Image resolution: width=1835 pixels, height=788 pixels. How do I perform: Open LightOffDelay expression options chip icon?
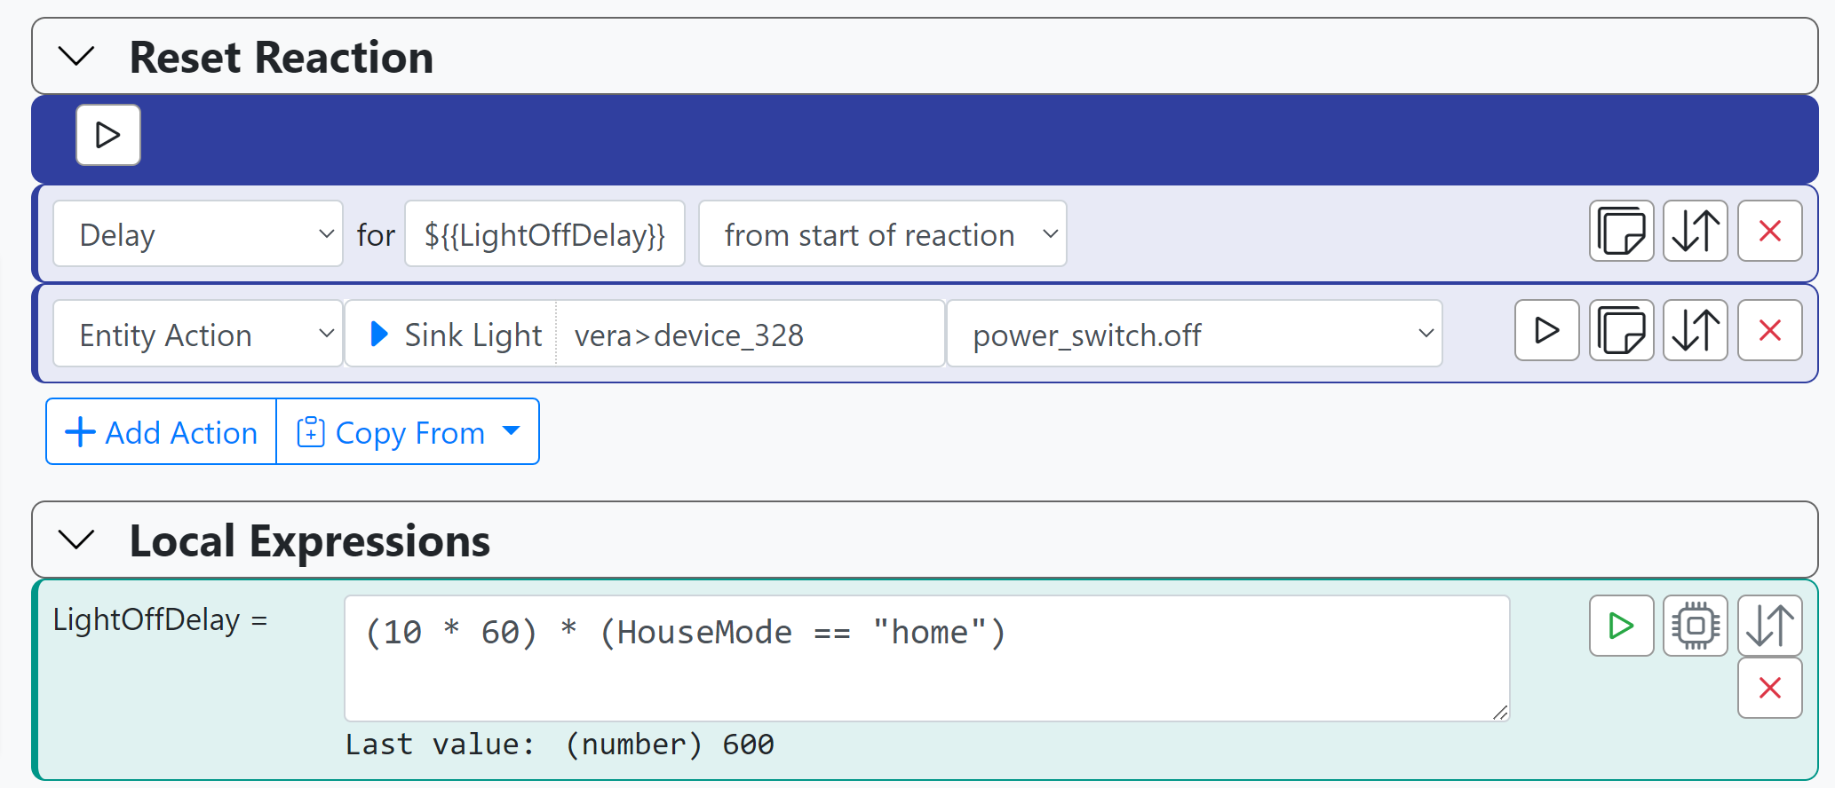[x=1695, y=626]
